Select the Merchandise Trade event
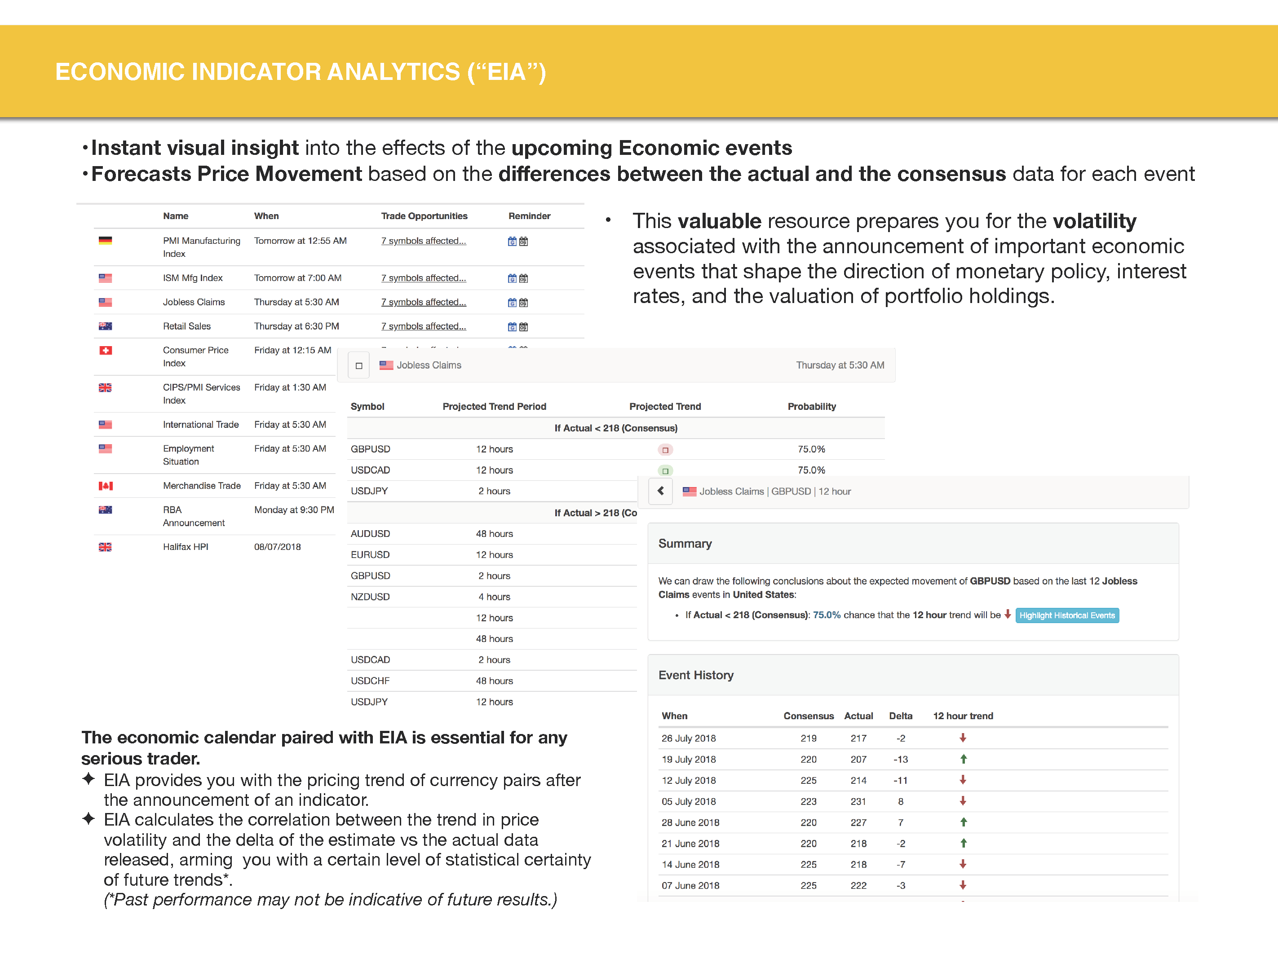The image size is (1278, 958). (x=202, y=486)
